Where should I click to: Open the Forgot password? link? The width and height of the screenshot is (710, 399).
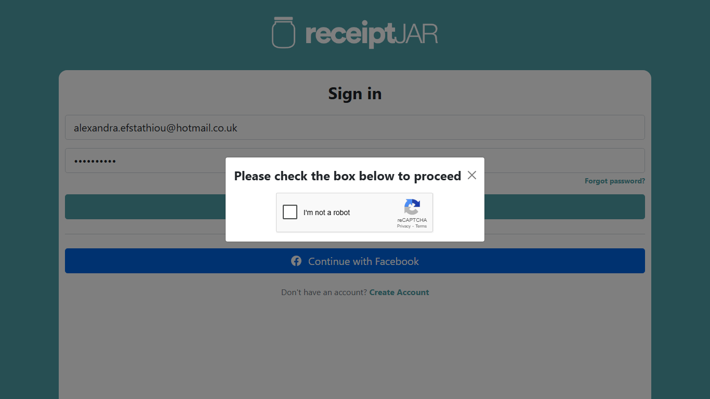click(x=615, y=181)
